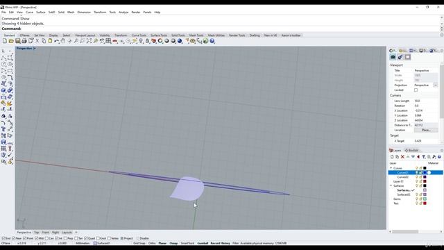Viewport: 444px width, 250px height.
Task: Click into the Command input line
Action: [x=221, y=28]
